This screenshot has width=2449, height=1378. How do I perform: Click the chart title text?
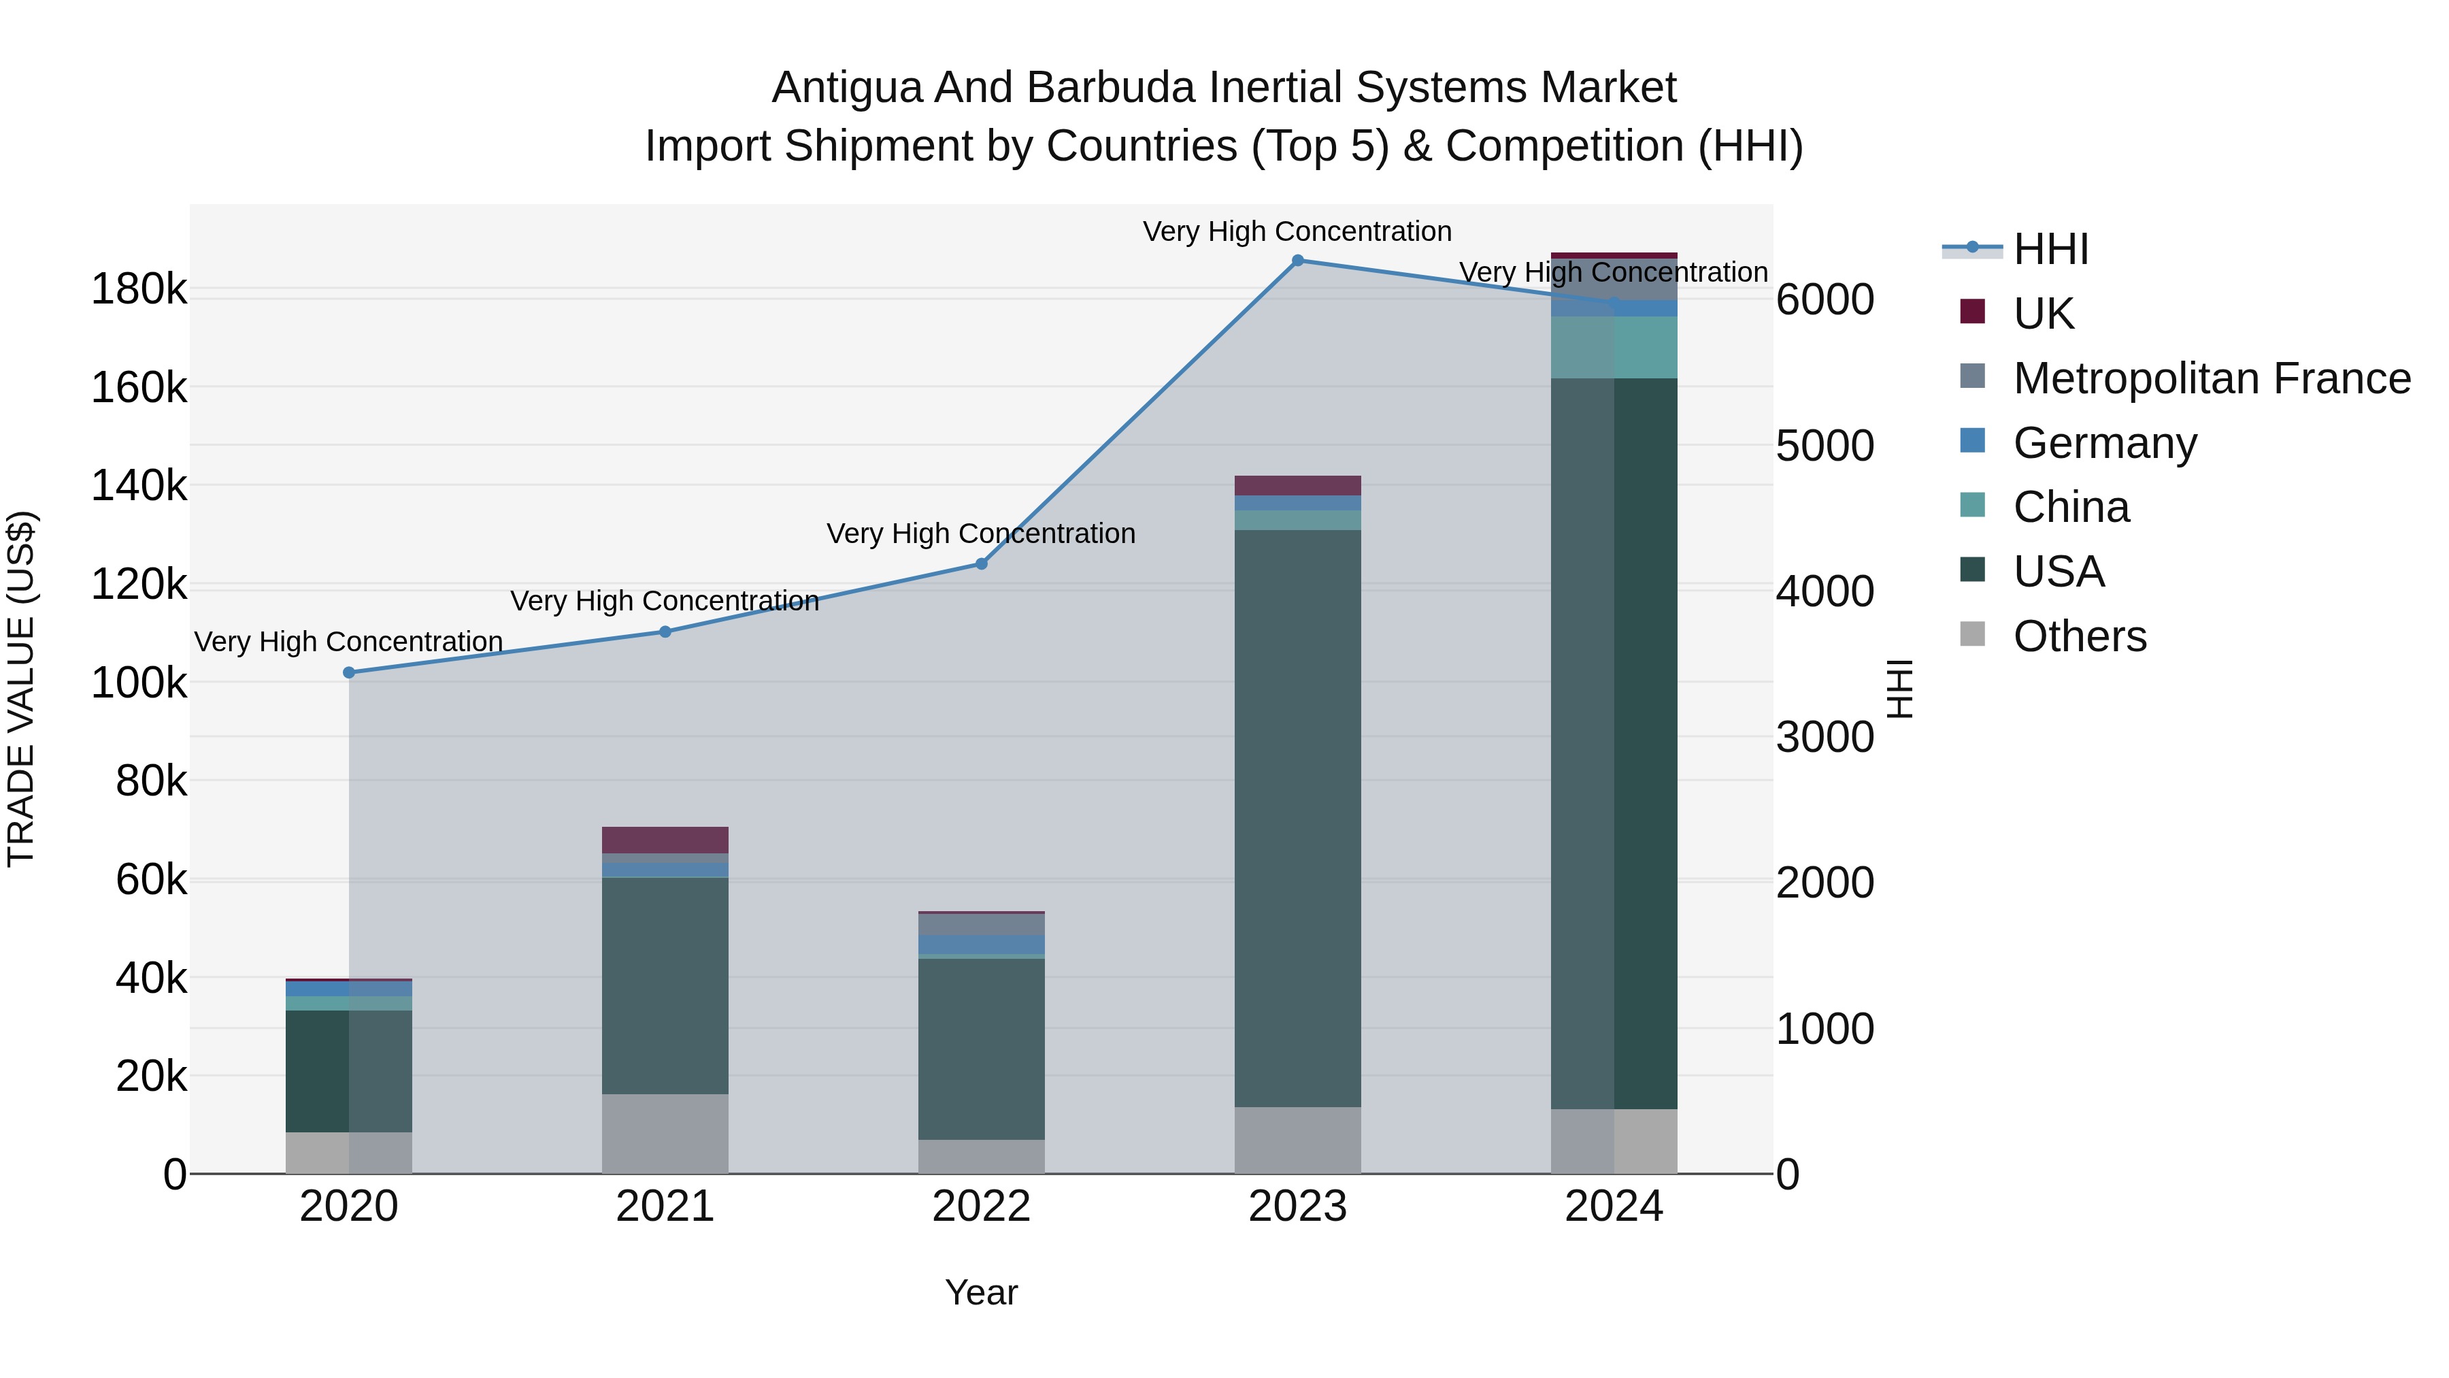[1224, 116]
